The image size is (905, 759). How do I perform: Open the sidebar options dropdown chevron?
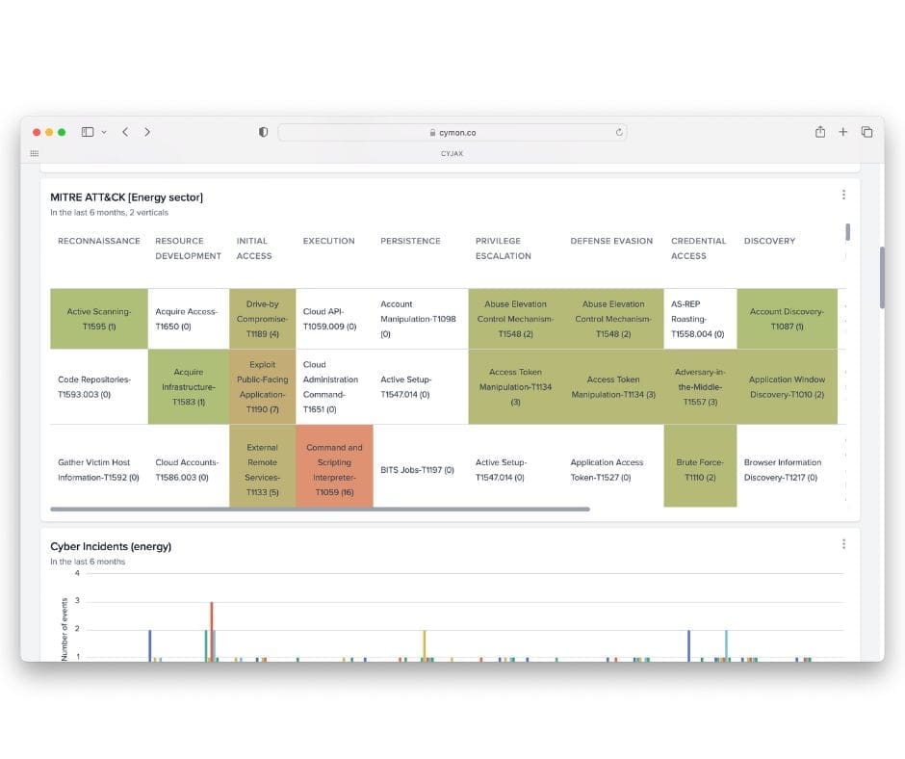pos(104,132)
